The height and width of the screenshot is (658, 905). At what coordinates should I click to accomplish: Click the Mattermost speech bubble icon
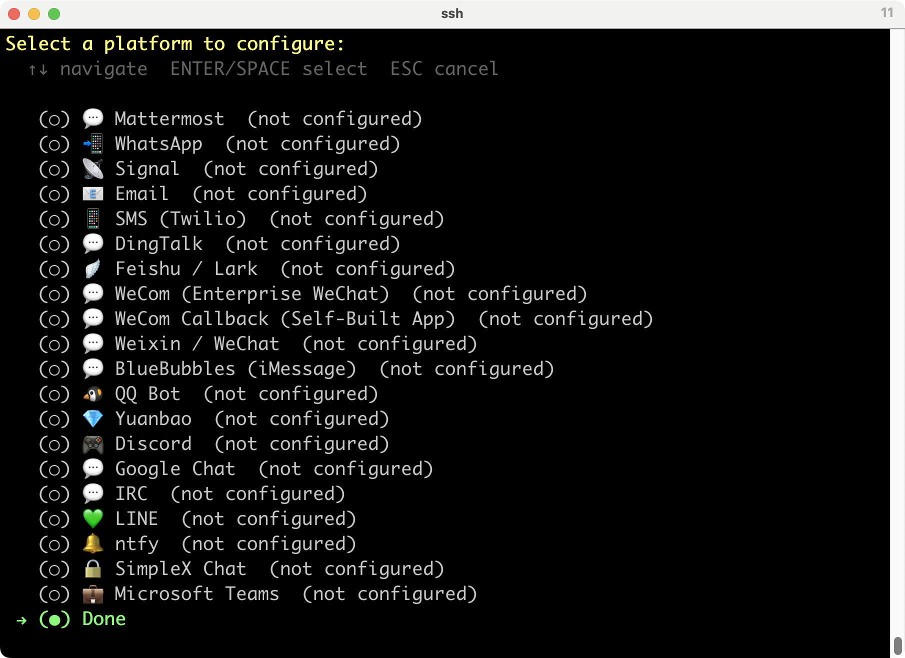[93, 118]
